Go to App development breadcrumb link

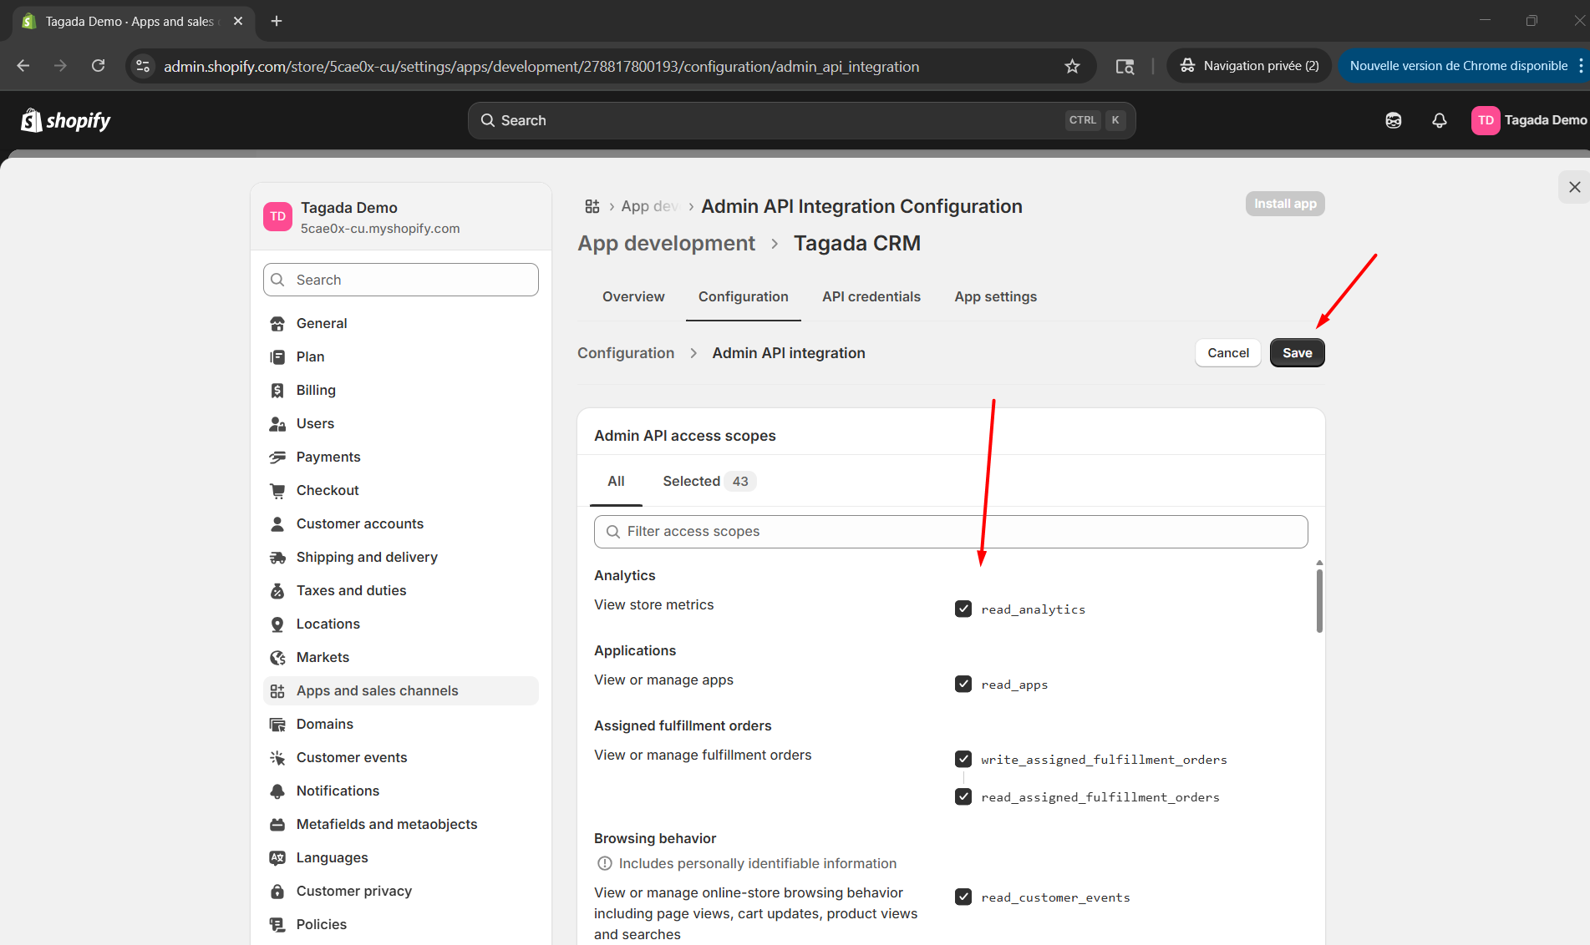pos(666,244)
